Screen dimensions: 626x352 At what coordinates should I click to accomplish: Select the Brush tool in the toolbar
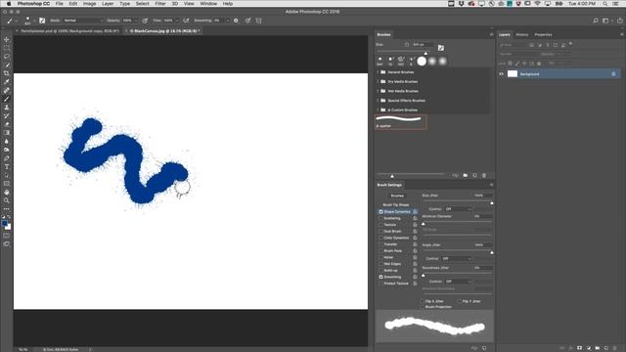(7, 99)
